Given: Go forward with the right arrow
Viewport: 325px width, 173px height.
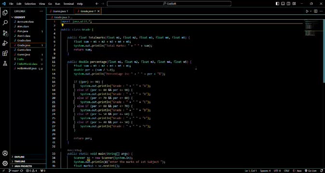Looking at the screenshot, I should pyautogui.click(x=103, y=4).
